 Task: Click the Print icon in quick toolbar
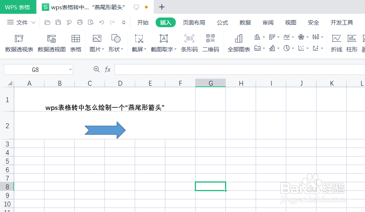[x=80, y=22]
